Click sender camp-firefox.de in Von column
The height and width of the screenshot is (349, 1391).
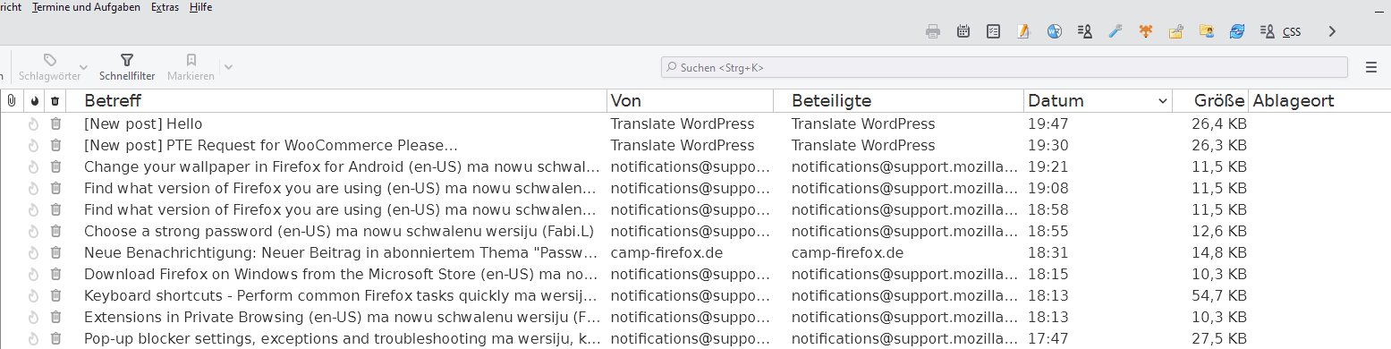(666, 252)
